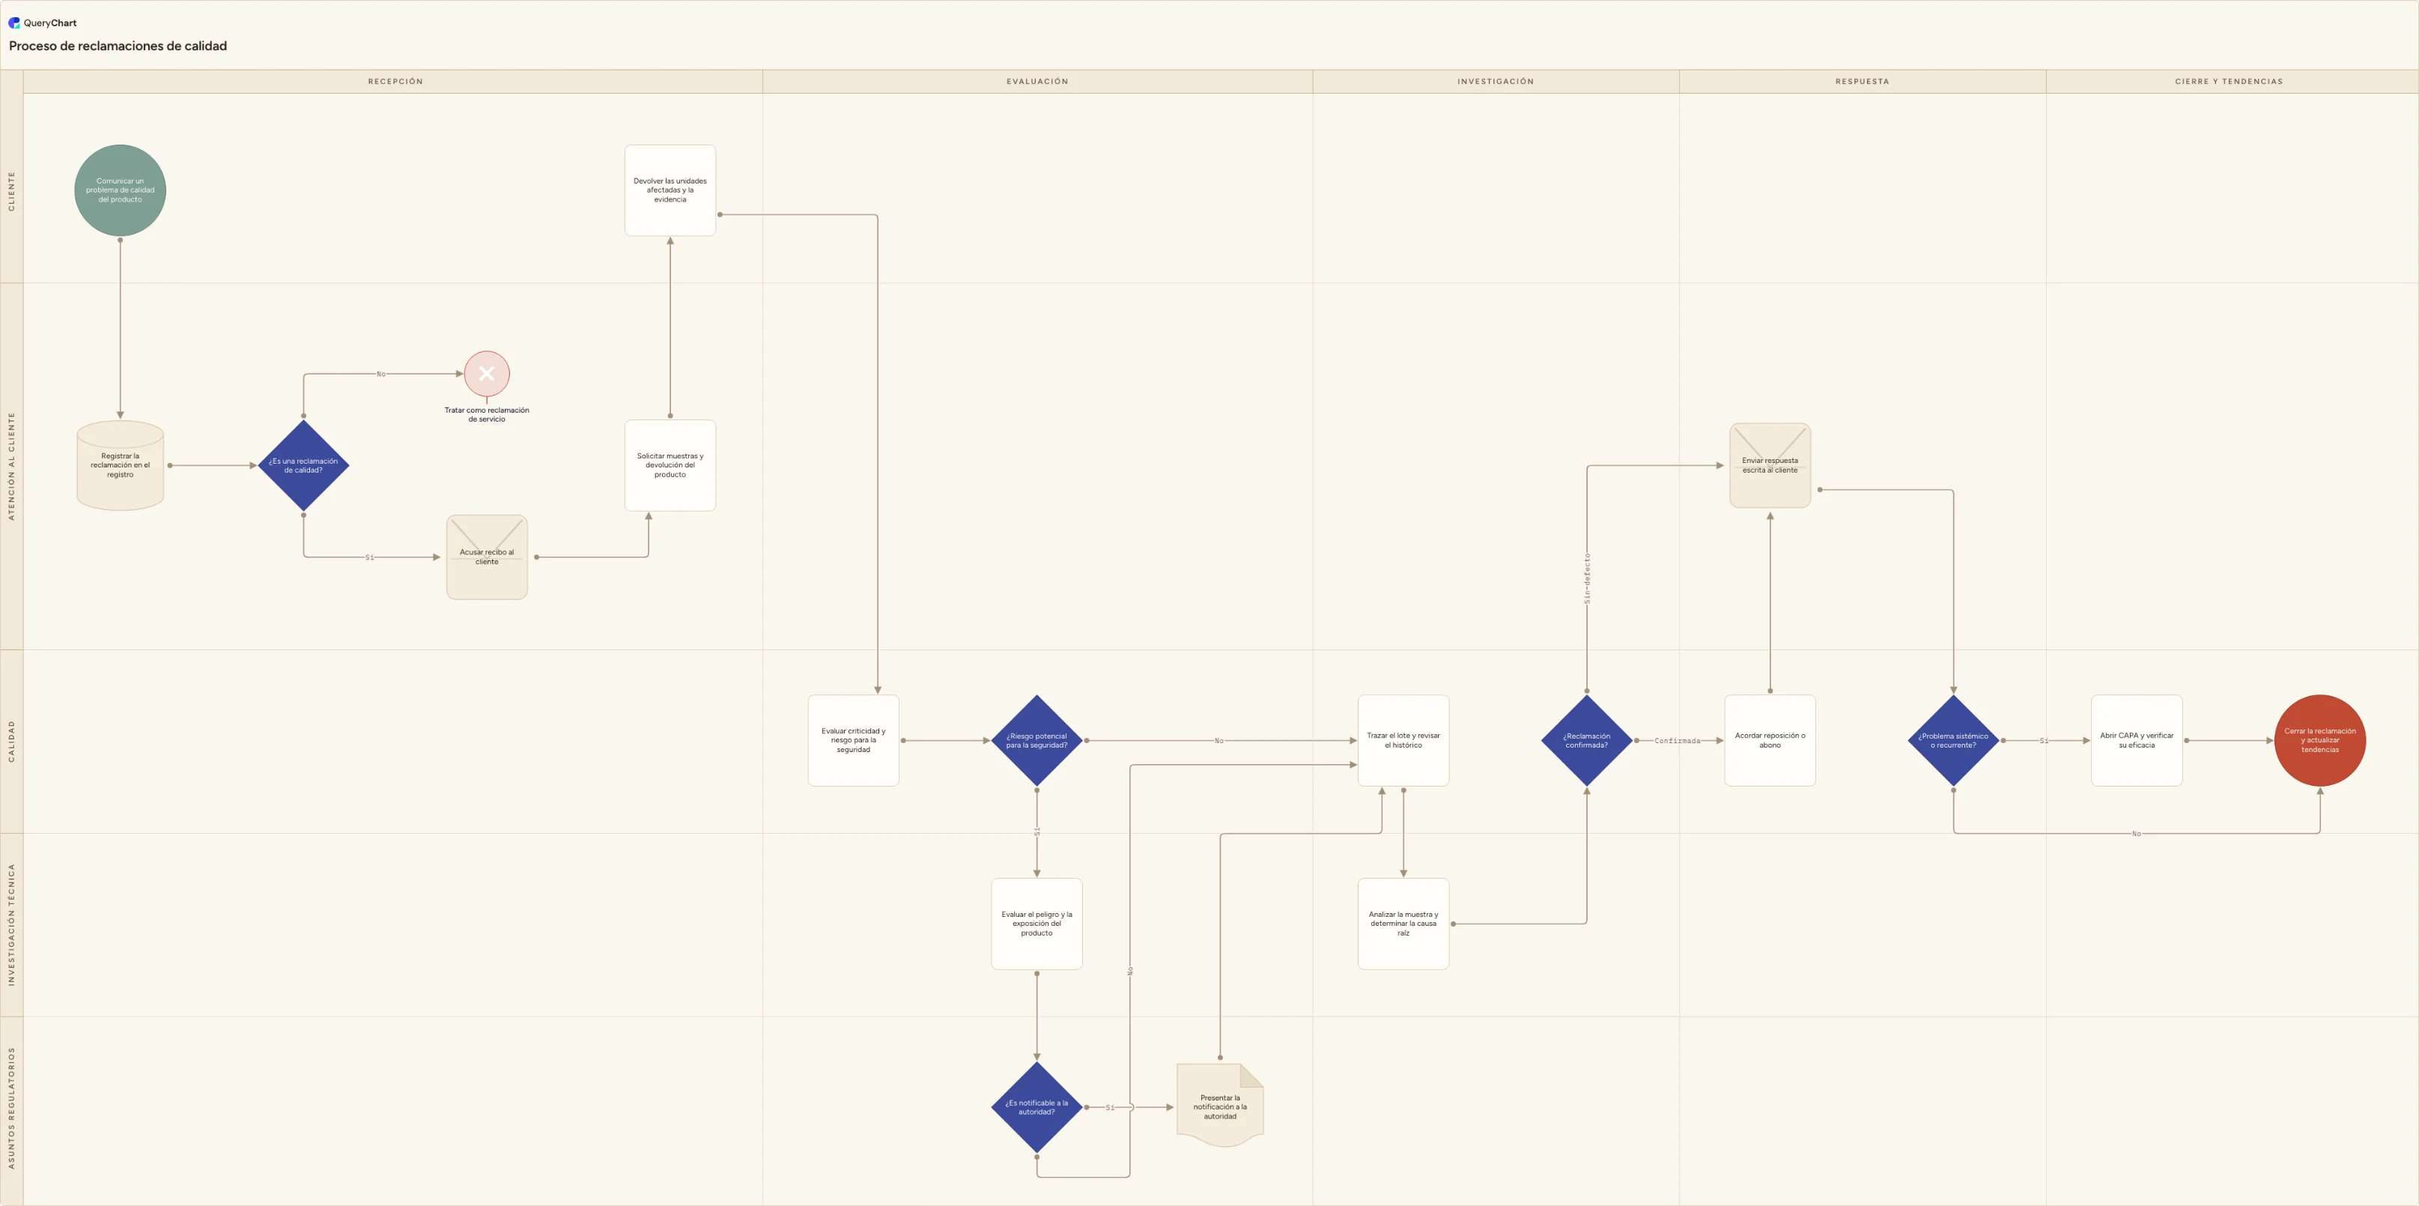Select the 'Enviar respuesta escrita al cliente' envelope

point(1770,465)
